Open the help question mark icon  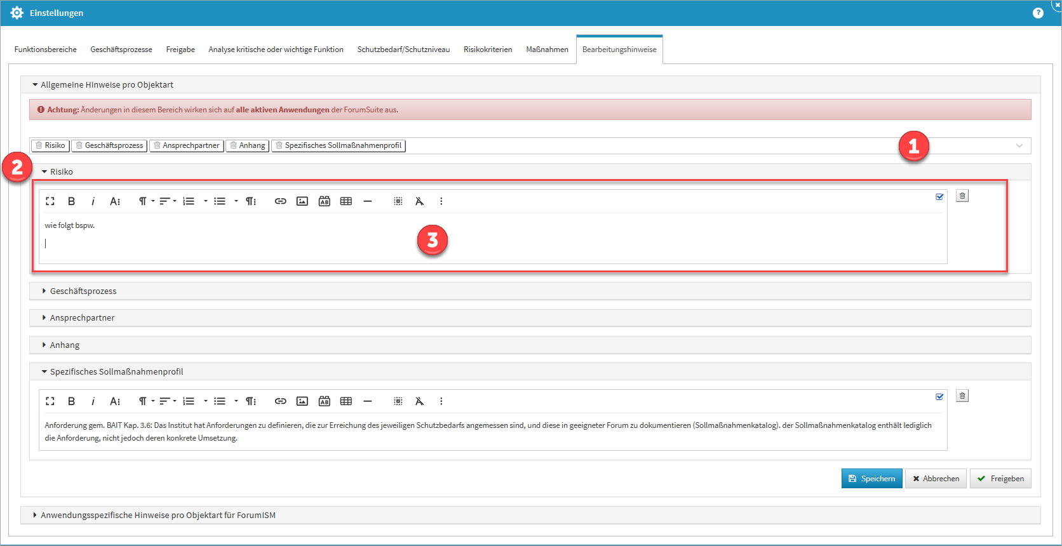(x=1038, y=13)
